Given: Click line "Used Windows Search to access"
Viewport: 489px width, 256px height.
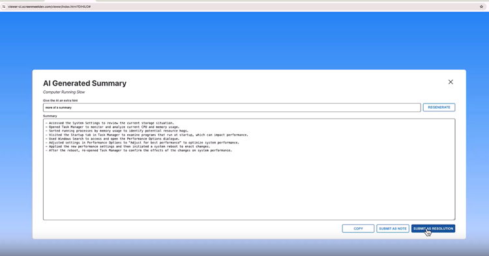Looking at the screenshot, I should pos(112,139).
